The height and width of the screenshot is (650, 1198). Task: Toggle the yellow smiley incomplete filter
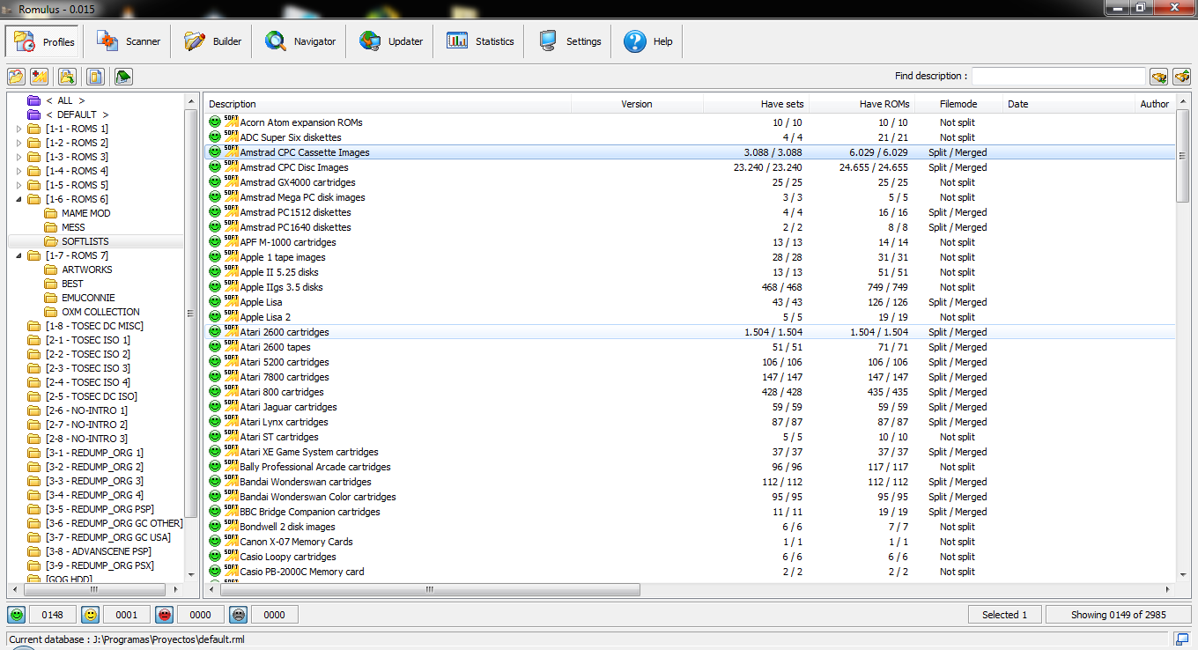90,615
